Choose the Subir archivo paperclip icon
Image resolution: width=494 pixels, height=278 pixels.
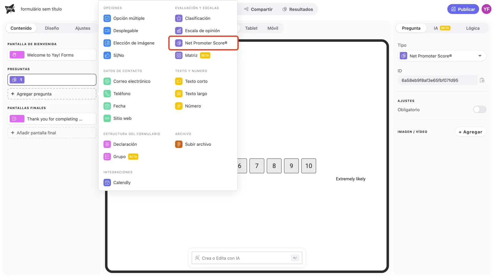pyautogui.click(x=179, y=144)
